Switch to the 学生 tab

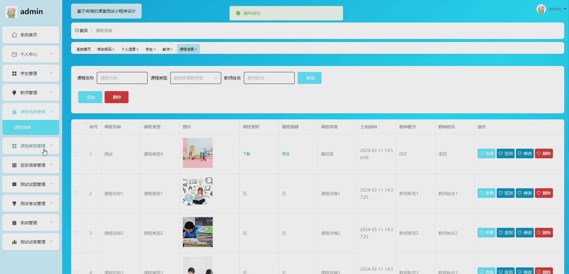pos(149,49)
